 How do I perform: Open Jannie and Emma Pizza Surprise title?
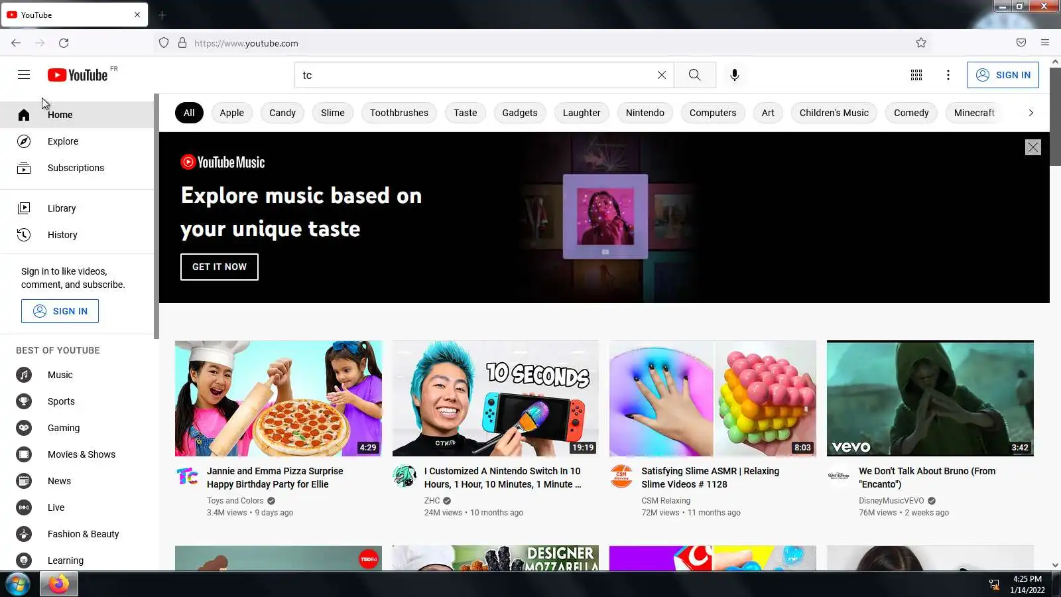pyautogui.click(x=275, y=478)
